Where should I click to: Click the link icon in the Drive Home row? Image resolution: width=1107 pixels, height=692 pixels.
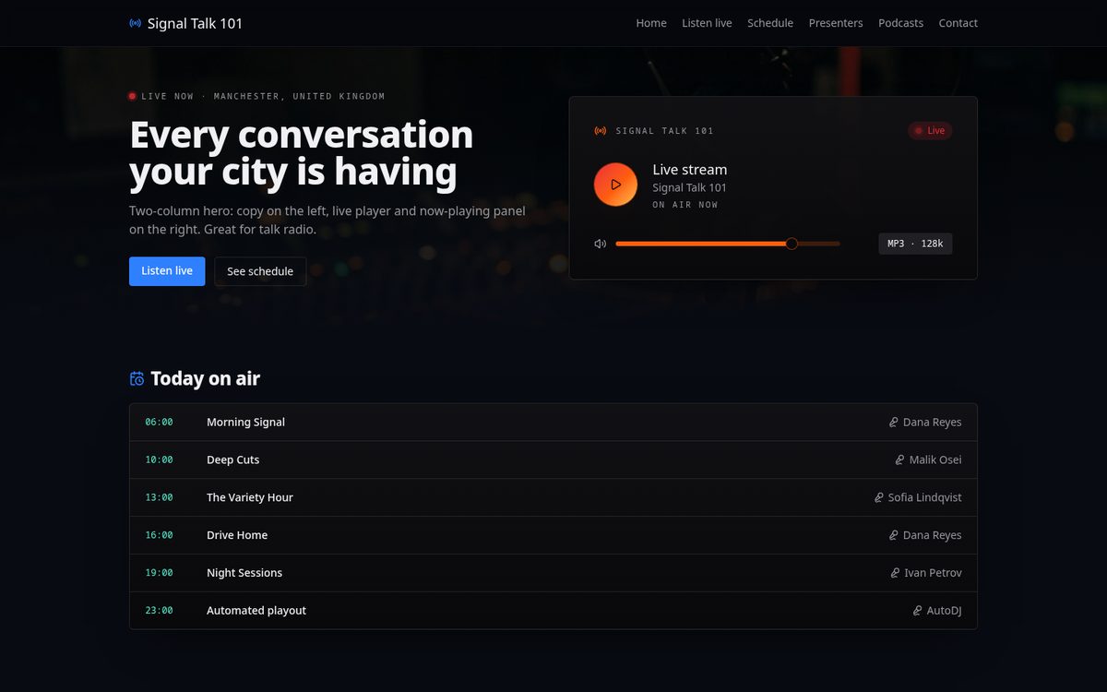pyautogui.click(x=893, y=535)
